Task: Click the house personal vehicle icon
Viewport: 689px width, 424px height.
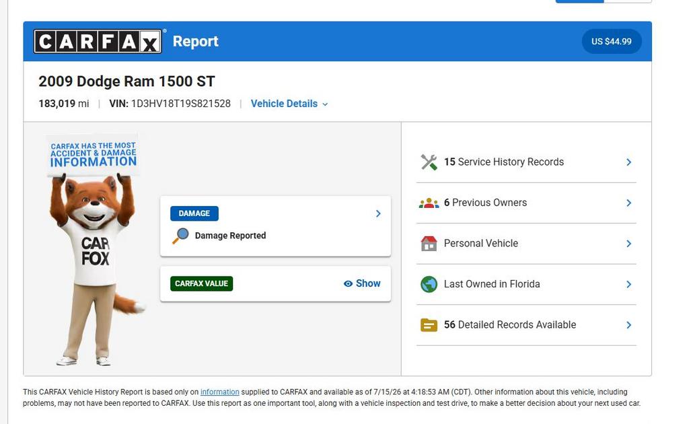Action: [x=429, y=244]
